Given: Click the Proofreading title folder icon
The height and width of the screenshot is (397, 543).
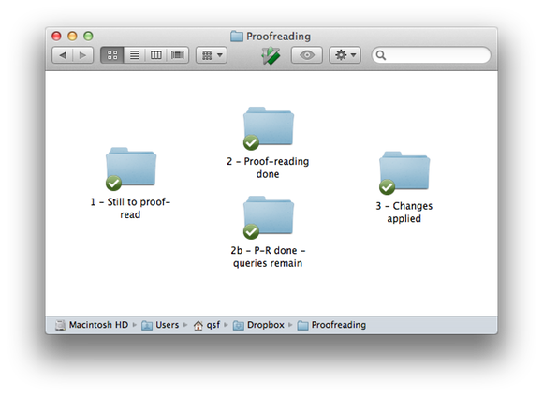Looking at the screenshot, I should click(237, 36).
